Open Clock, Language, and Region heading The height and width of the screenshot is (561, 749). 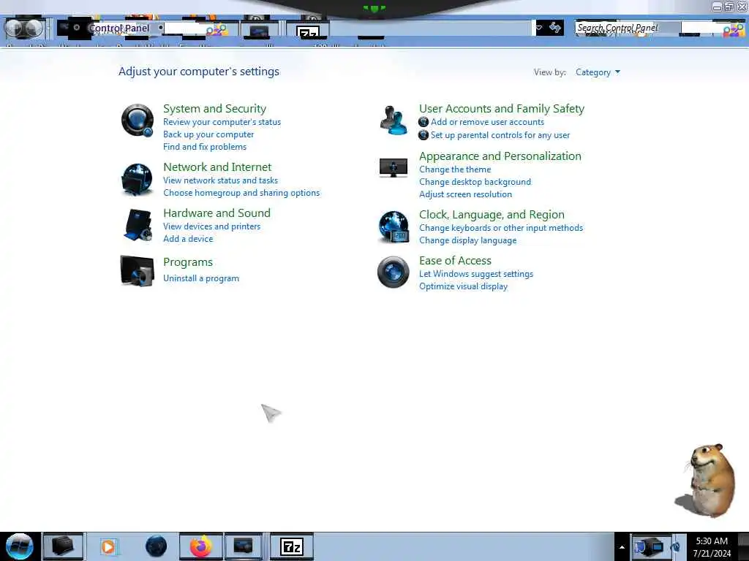point(492,215)
